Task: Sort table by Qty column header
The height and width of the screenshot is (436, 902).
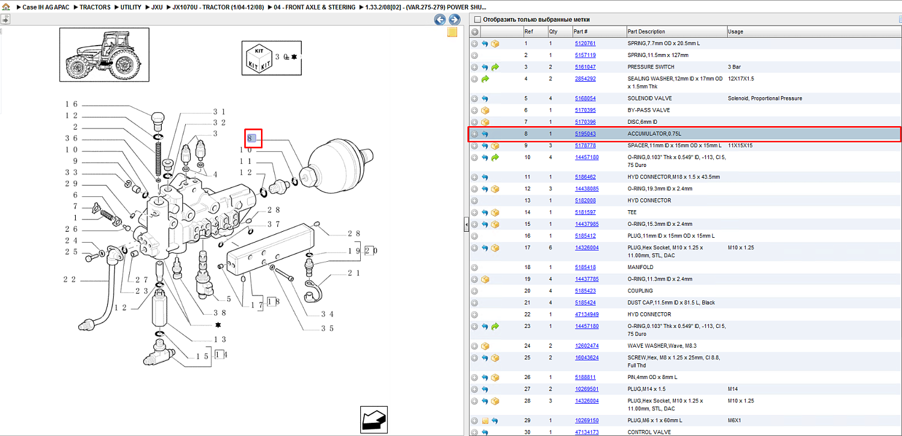Action: pos(553,32)
